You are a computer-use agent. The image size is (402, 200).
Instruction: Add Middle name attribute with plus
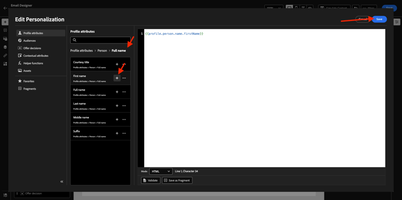tap(117, 120)
